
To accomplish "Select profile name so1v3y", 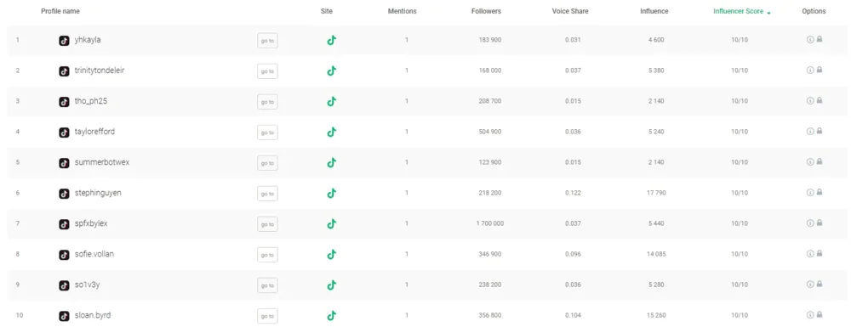I will 88,285.
